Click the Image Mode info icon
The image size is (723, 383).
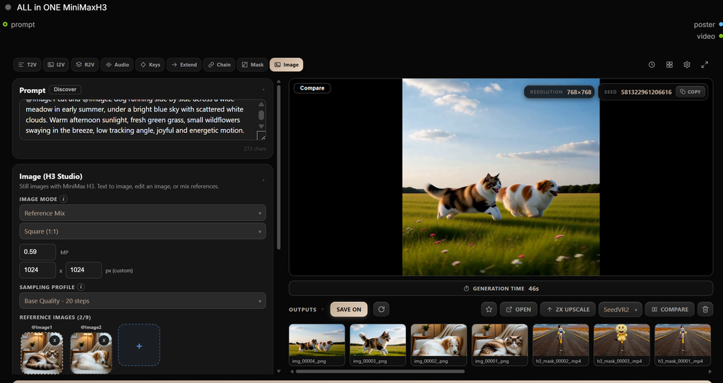(x=64, y=199)
